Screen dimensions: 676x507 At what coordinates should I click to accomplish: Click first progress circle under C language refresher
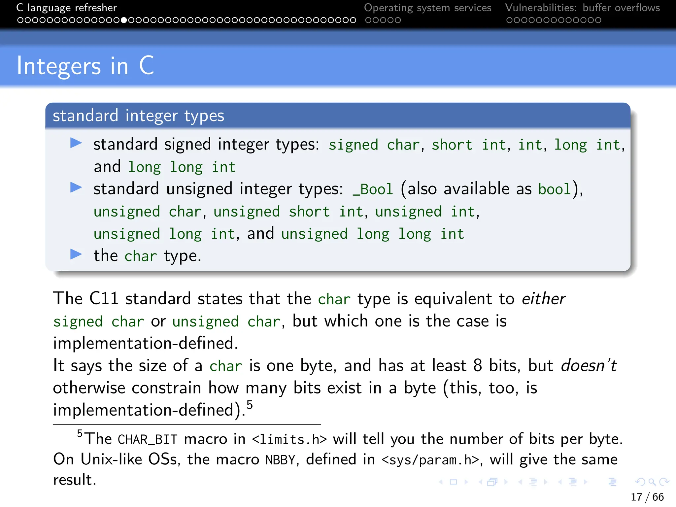point(20,20)
